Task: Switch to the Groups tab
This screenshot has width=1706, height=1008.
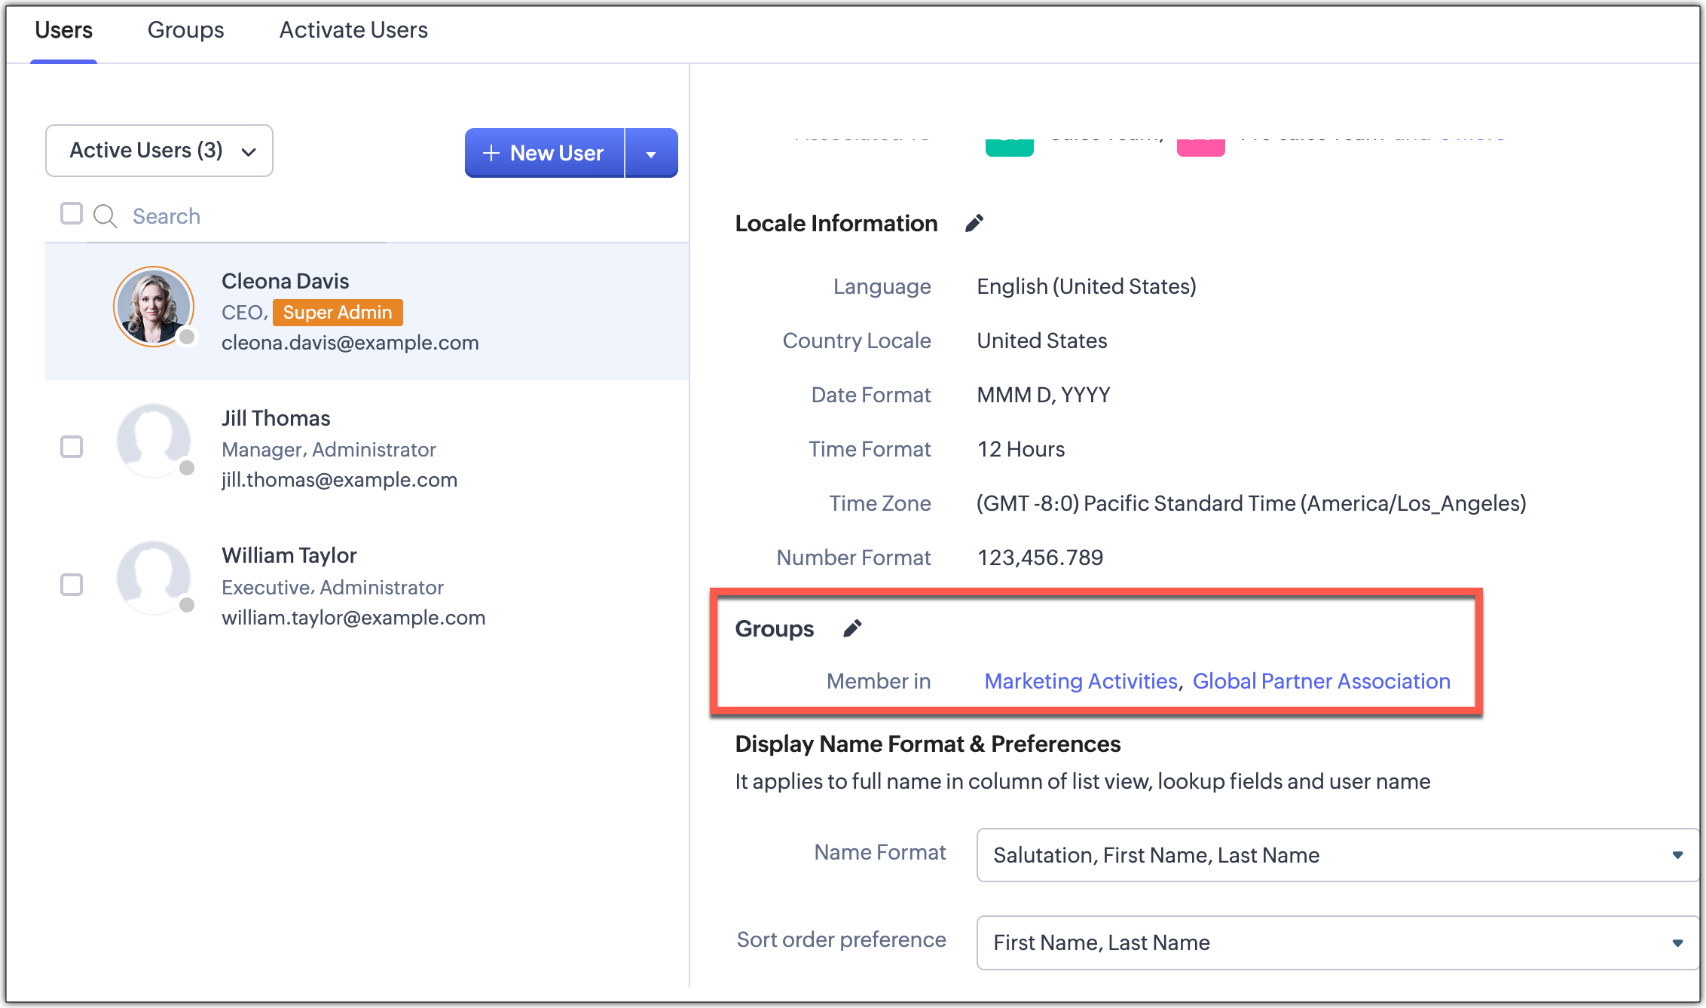Action: 185,30
